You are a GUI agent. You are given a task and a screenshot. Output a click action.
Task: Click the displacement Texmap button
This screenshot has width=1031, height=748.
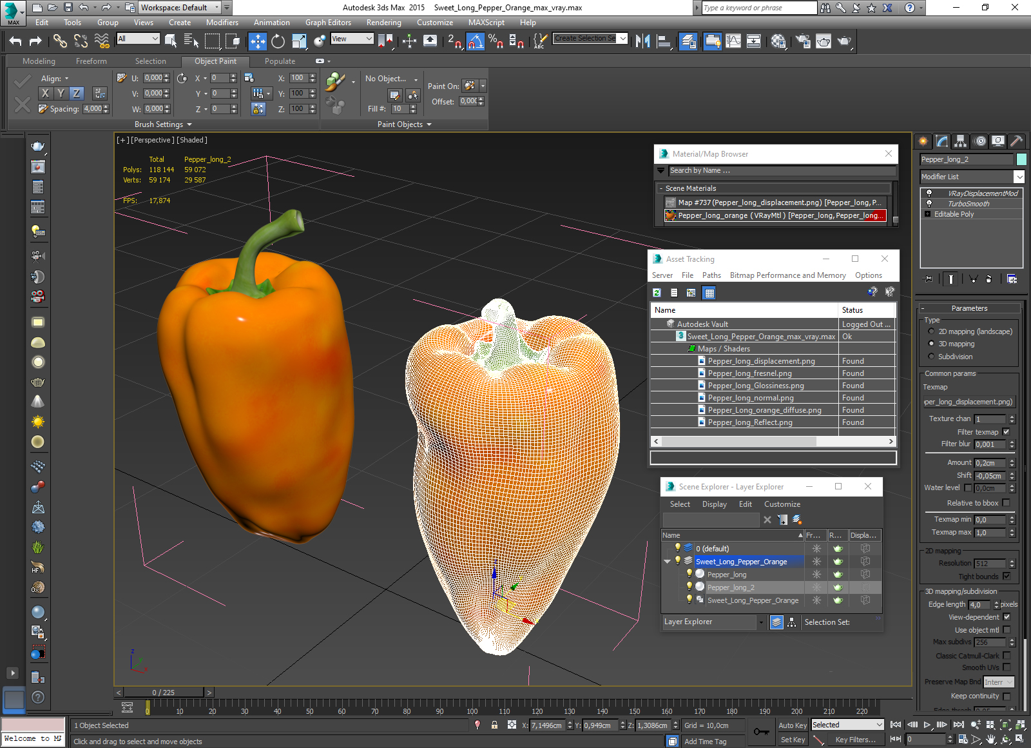(x=968, y=402)
